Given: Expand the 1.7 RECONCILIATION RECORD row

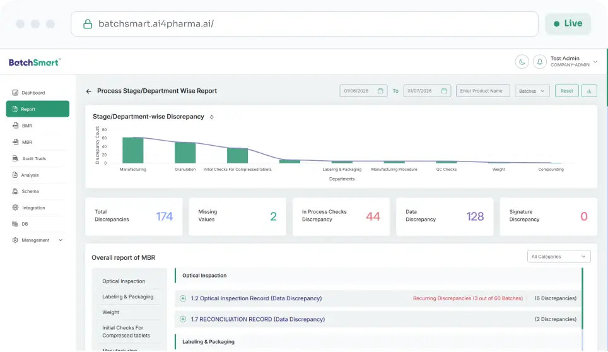Looking at the screenshot, I should pyautogui.click(x=183, y=319).
